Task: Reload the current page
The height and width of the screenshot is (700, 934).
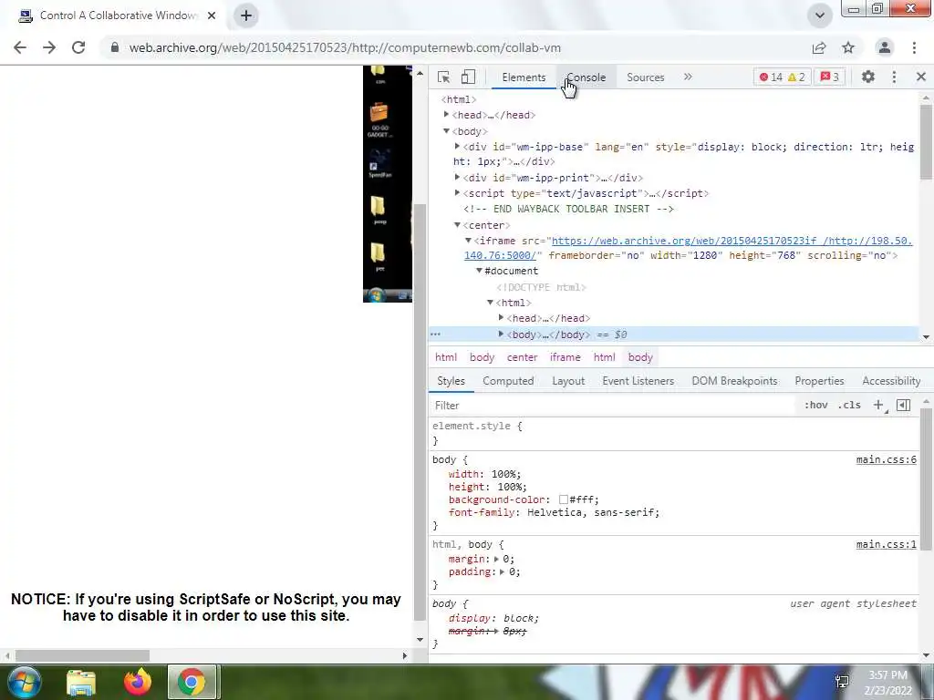Action: pyautogui.click(x=78, y=47)
